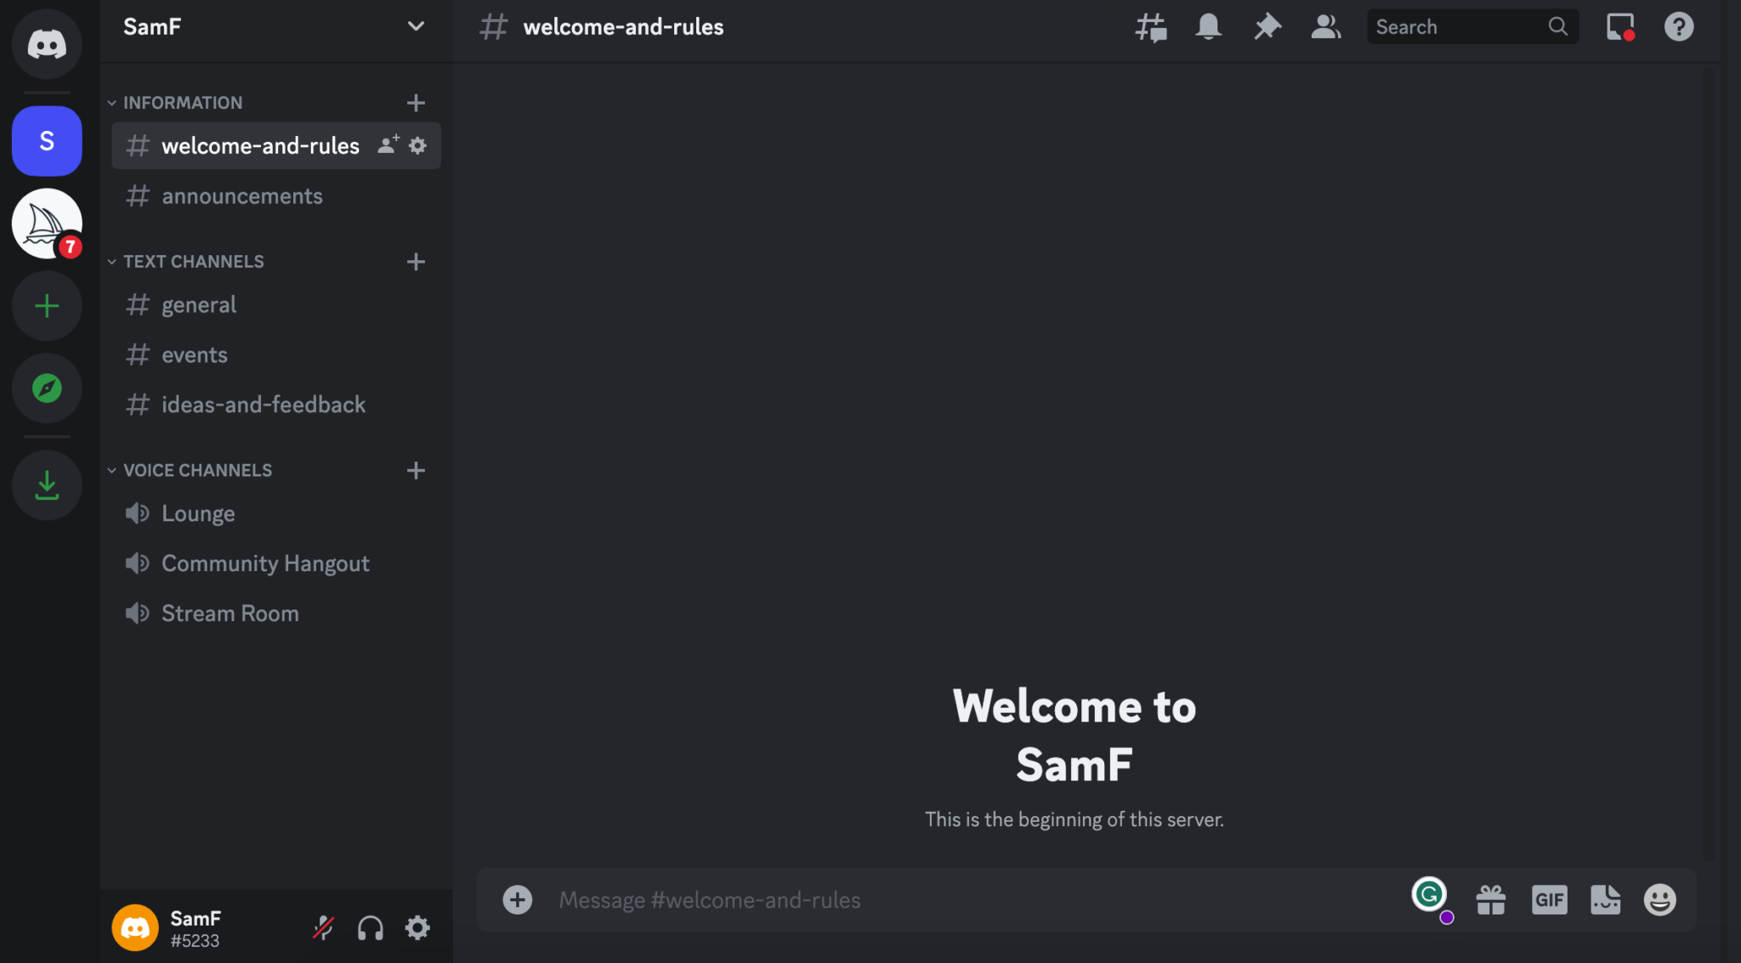The image size is (1741, 963).
Task: Click Download Apps arrow icon
Action: click(47, 484)
